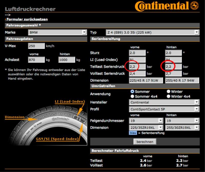Click the Continental horse logo emblem
This screenshot has width=205, height=172.
coord(195,5)
